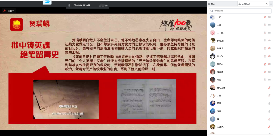This screenshot has width=273, height=136.
Task: Click the search magnifier icon in members panel
Action: click(211, 11)
